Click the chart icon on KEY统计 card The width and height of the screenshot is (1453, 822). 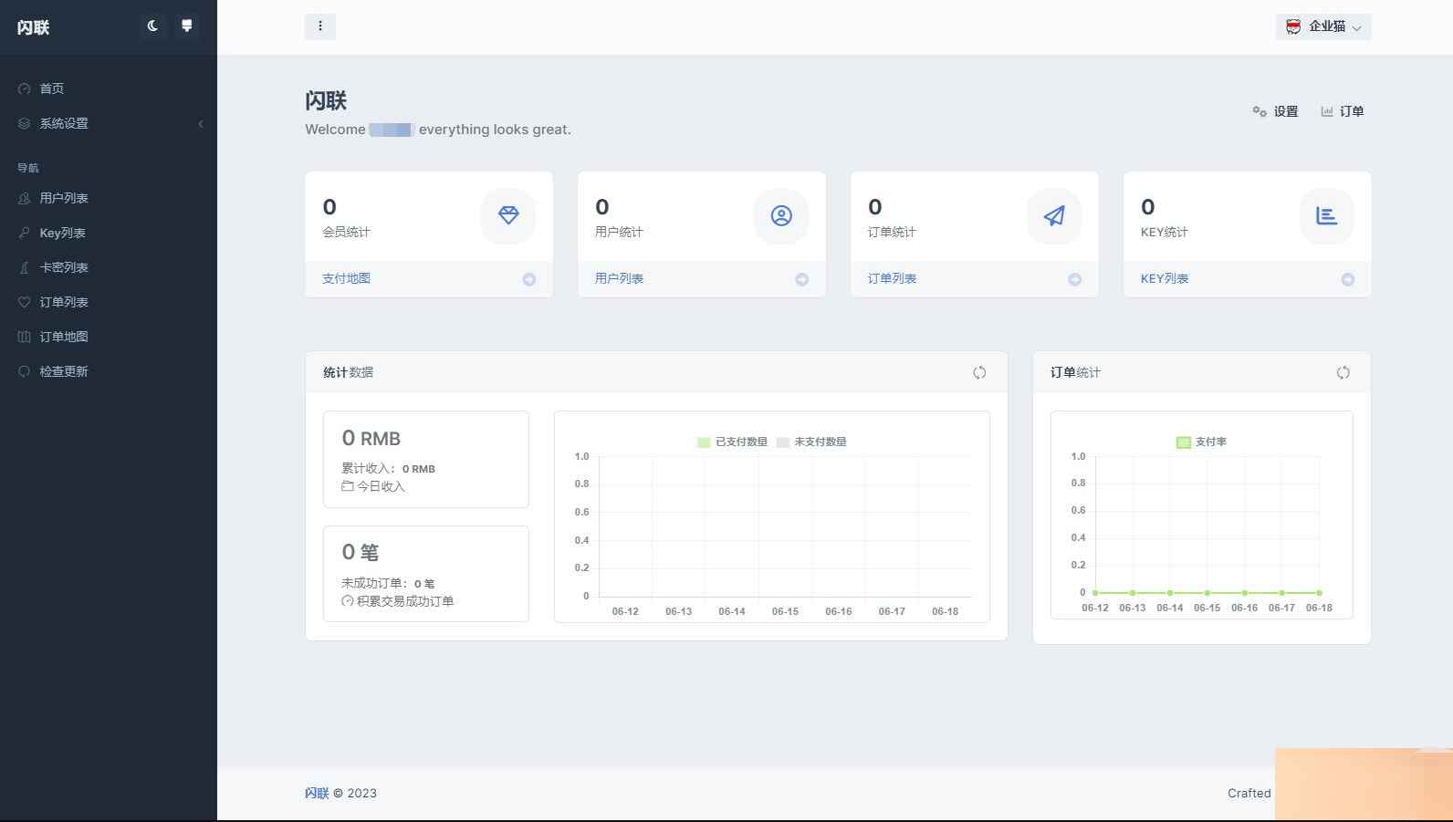coord(1326,216)
